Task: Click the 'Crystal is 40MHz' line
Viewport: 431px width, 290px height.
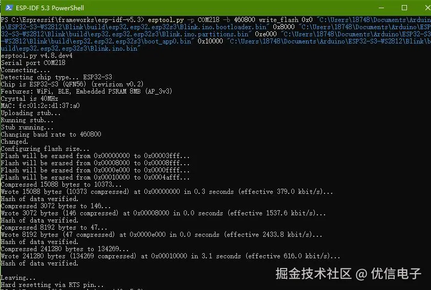Action: [x=29, y=99]
